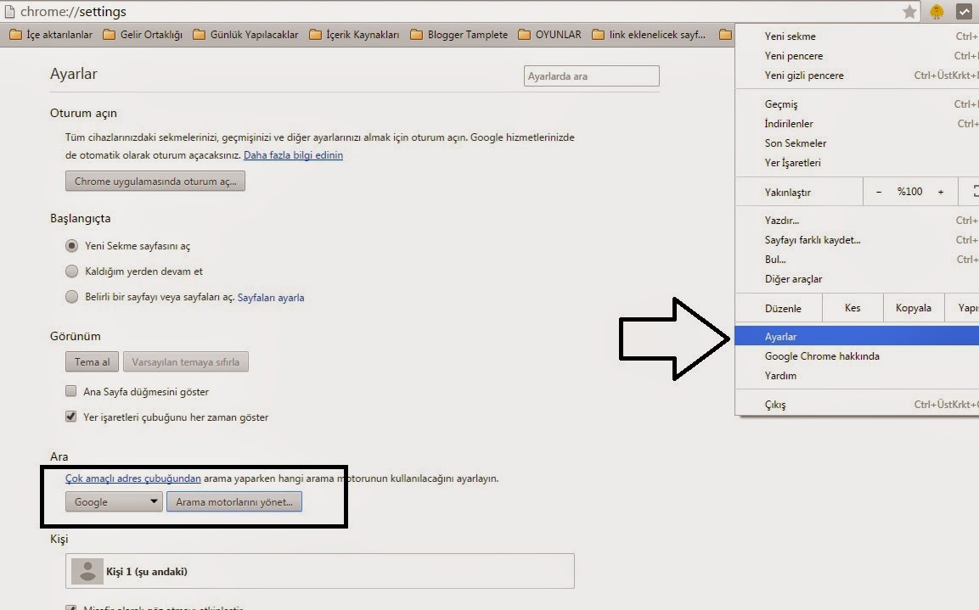Zoom in with the plus button
Screen dimensions: 979x610
pos(940,192)
